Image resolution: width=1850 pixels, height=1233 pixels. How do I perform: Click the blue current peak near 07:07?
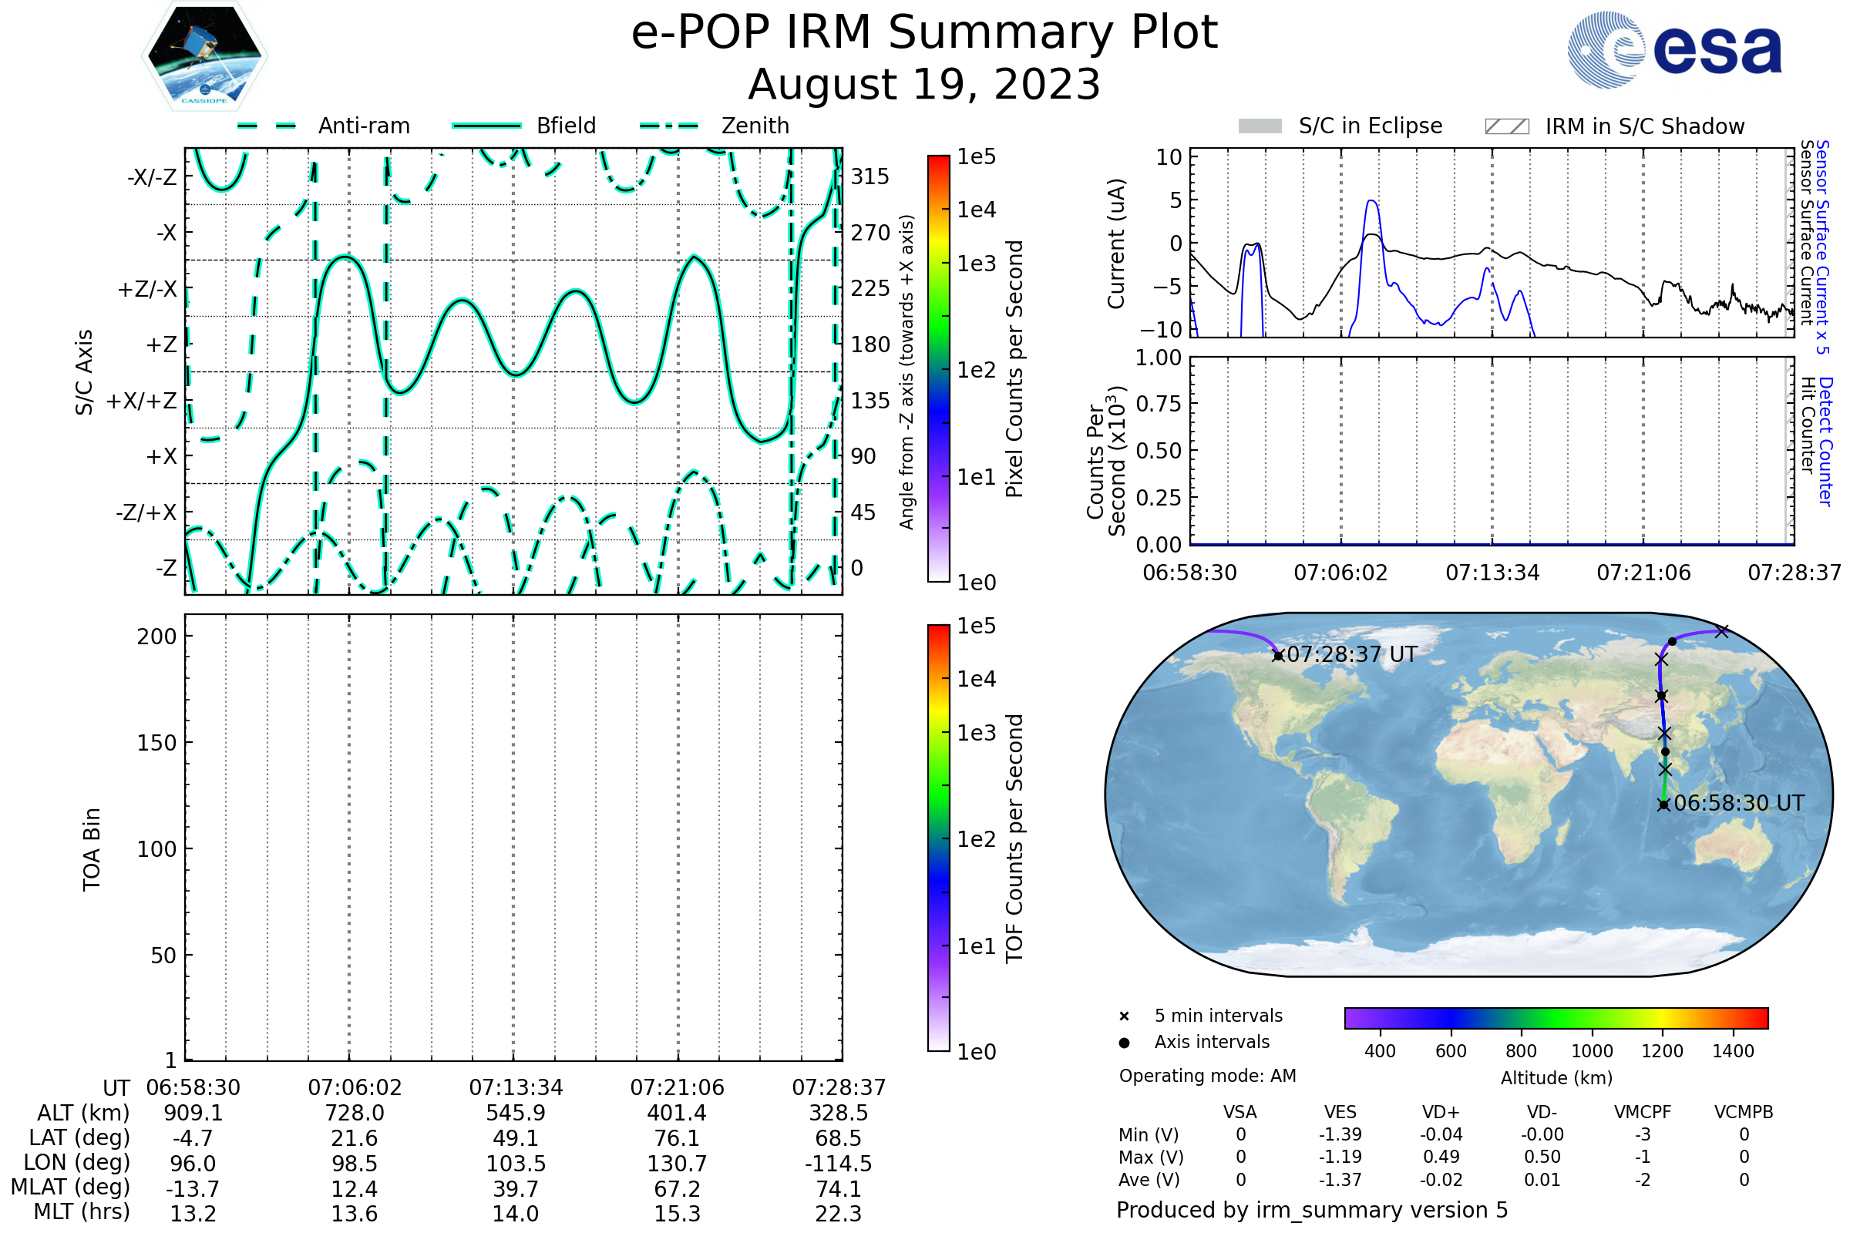tap(1372, 203)
